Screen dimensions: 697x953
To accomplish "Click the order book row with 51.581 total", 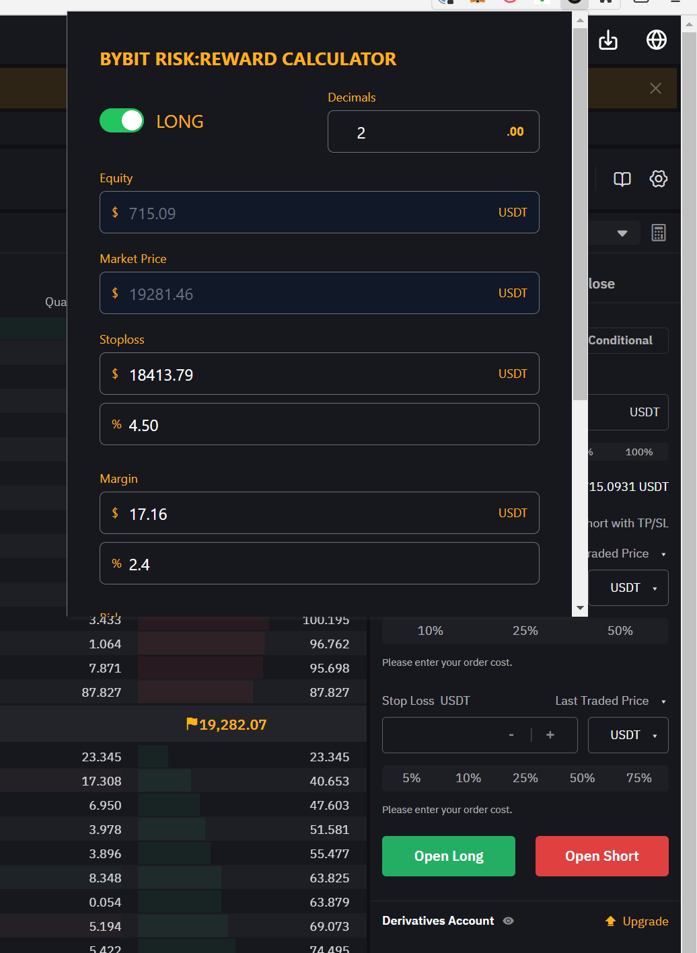I will 183,829.
